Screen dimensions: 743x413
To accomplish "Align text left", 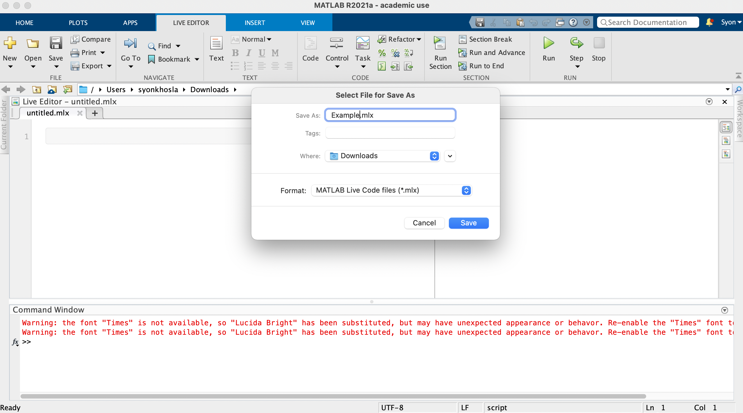I will click(262, 66).
